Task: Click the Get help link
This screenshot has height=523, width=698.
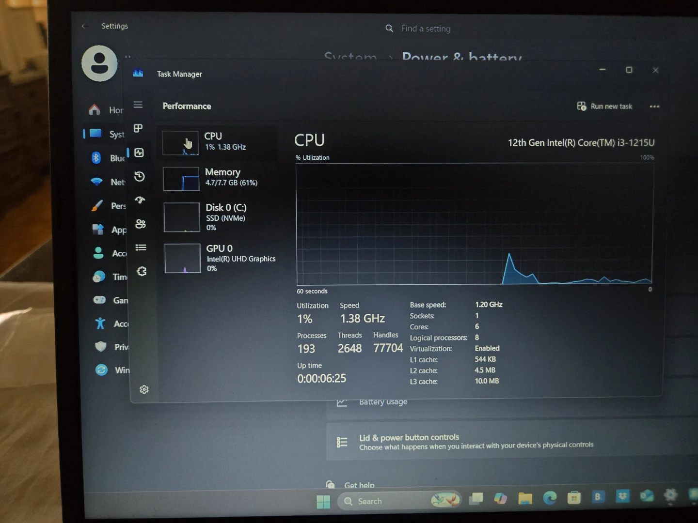Action: pos(359,485)
